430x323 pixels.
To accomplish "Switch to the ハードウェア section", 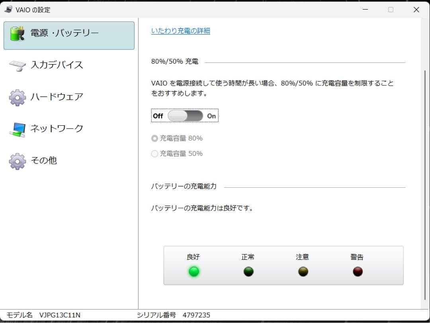I will (56, 97).
